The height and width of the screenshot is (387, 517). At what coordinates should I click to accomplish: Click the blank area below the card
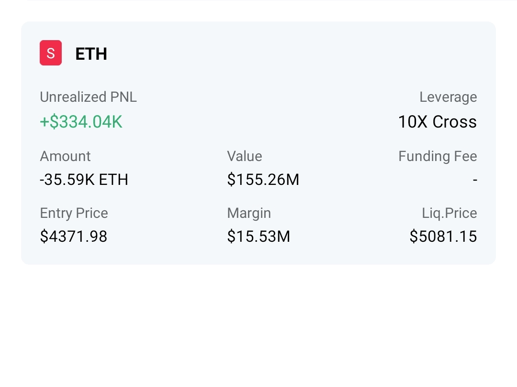tap(258, 325)
